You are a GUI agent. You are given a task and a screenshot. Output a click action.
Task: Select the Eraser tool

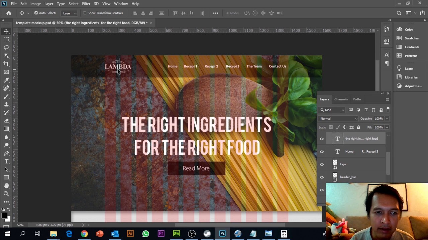6,121
